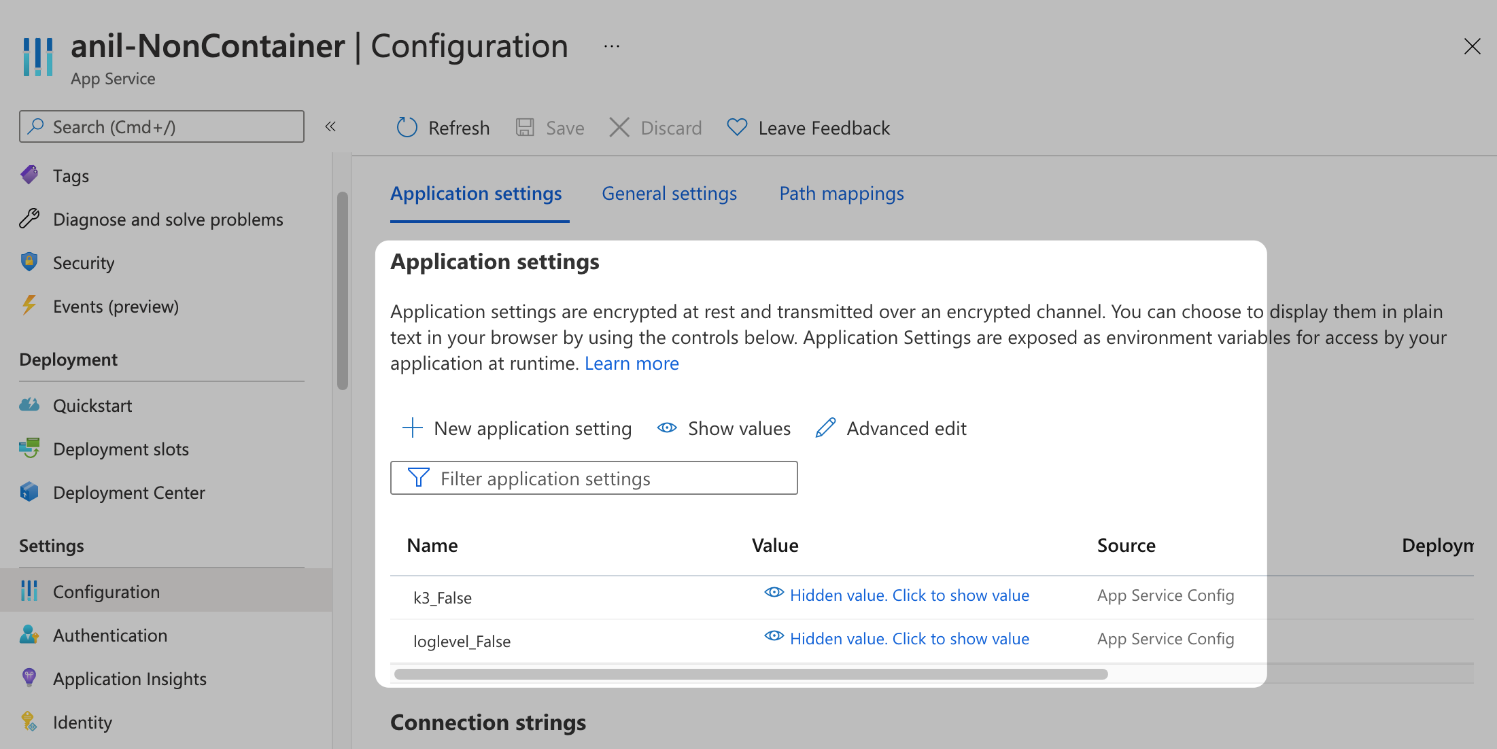Image resolution: width=1497 pixels, height=749 pixels.
Task: Click the Configuration bars icon in sidebar
Action: [x=29, y=591]
